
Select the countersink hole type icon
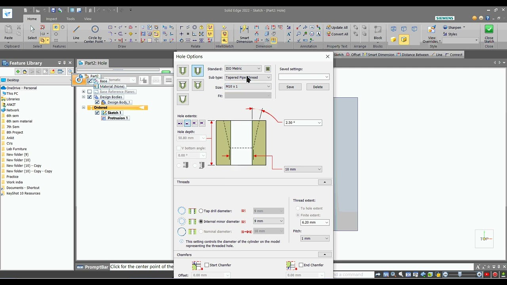point(198,85)
